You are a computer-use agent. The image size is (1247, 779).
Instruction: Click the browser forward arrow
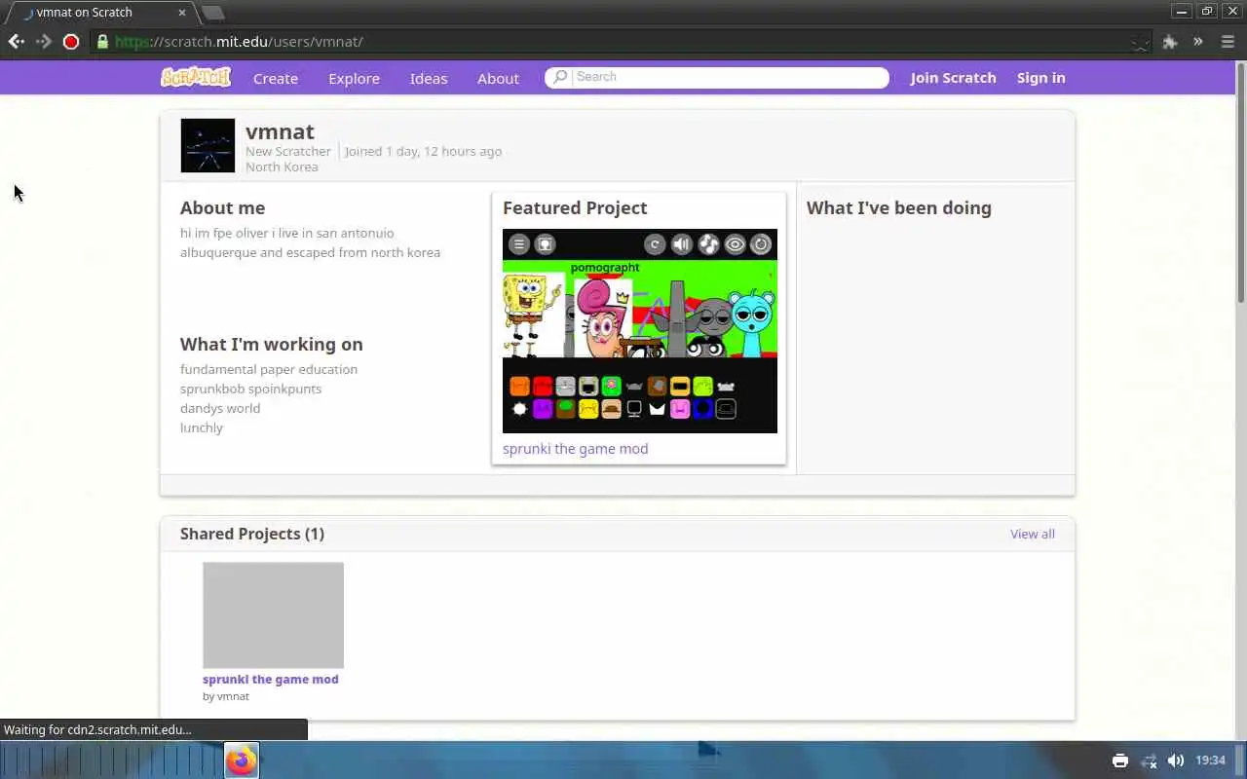tap(43, 42)
